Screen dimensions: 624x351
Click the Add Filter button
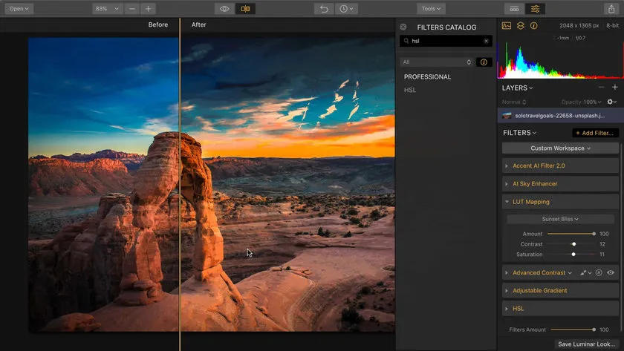pos(595,133)
